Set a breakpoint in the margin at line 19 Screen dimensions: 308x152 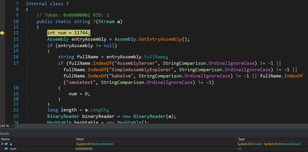tap(3, 94)
